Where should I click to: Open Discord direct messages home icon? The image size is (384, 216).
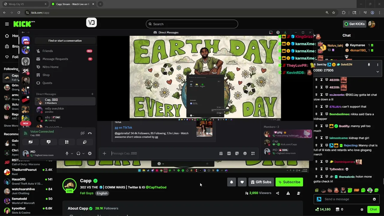25,40
